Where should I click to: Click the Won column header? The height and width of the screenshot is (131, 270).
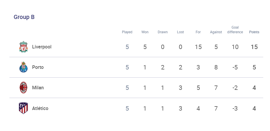(145, 32)
